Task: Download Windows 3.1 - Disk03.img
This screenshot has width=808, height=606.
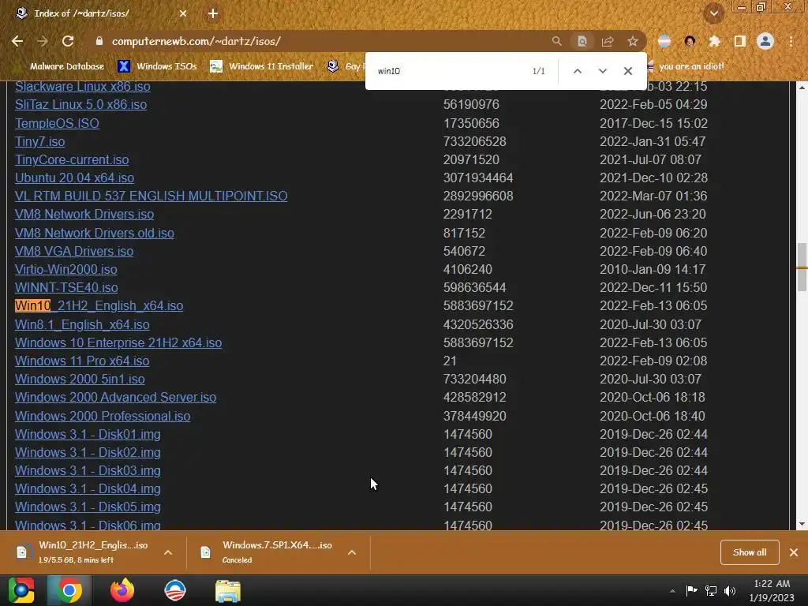Action: (x=88, y=470)
